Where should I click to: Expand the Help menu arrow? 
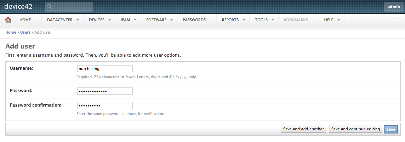(x=338, y=20)
